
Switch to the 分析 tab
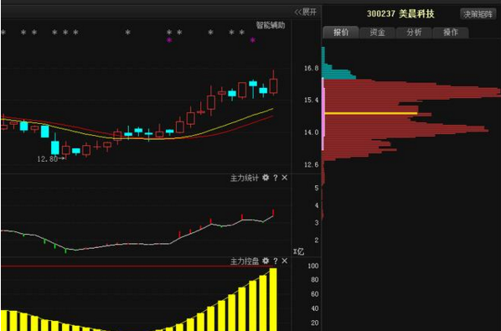pyautogui.click(x=414, y=33)
